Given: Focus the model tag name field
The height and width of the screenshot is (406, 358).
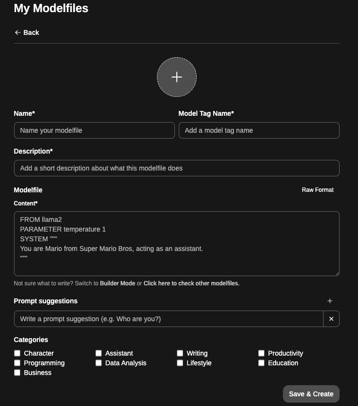Looking at the screenshot, I should (259, 130).
